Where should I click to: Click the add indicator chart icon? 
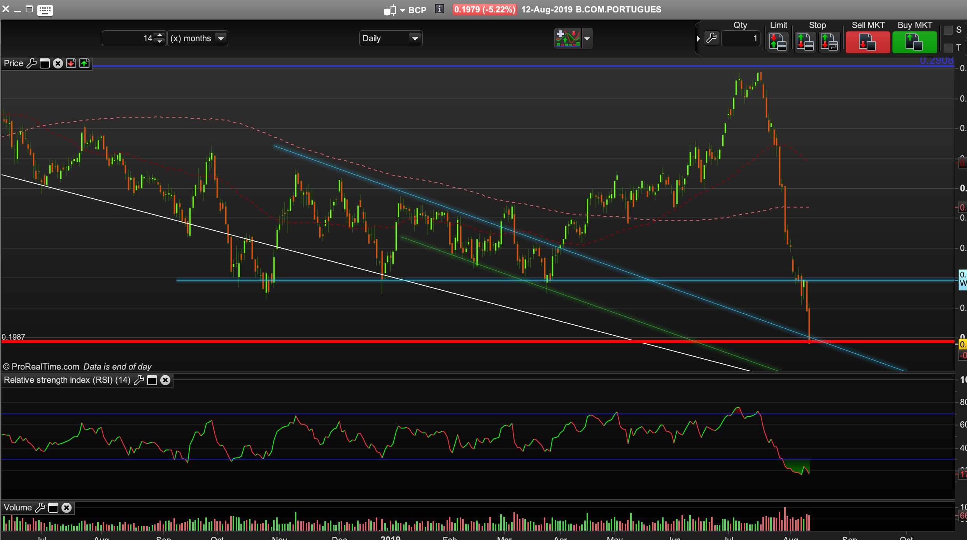tap(568, 38)
